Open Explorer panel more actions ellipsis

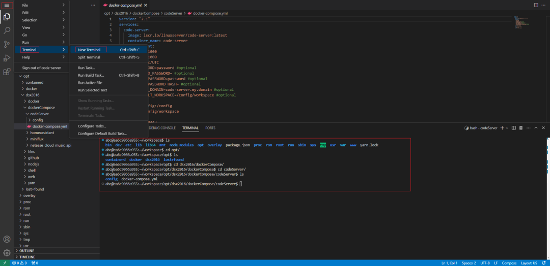[x=93, y=5]
